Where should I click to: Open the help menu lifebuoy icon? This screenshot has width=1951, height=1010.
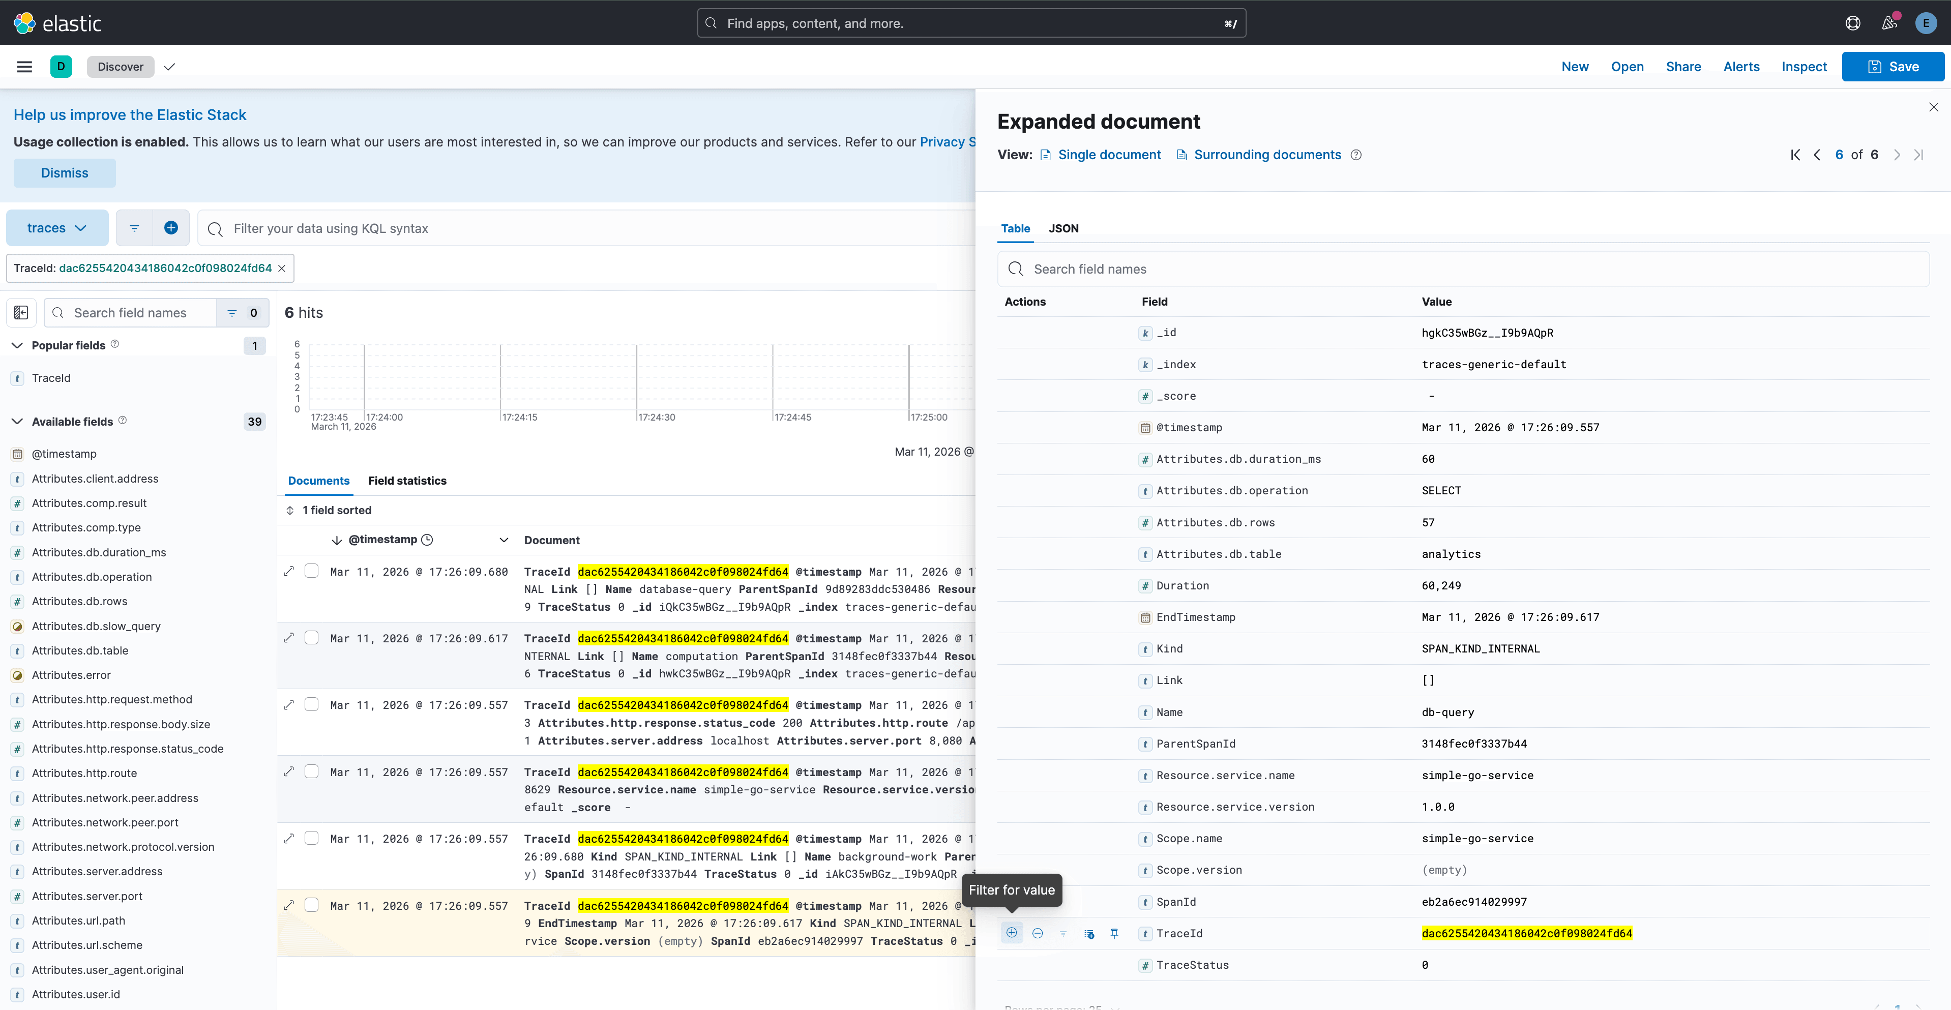click(1852, 23)
